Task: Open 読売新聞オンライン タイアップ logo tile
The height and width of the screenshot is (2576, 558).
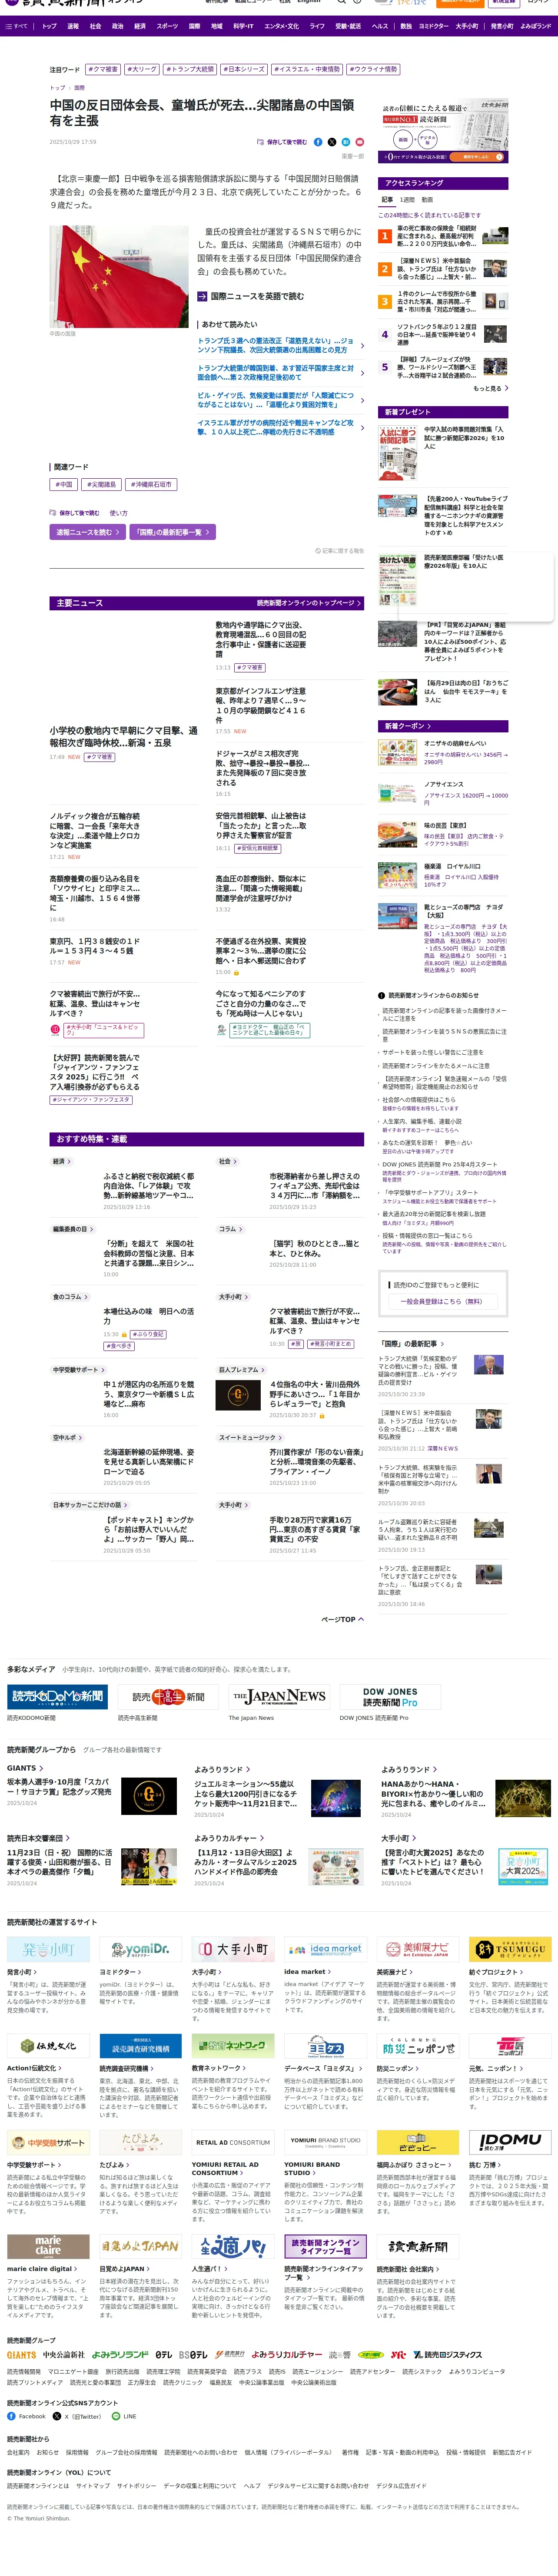Action: (x=325, y=2245)
